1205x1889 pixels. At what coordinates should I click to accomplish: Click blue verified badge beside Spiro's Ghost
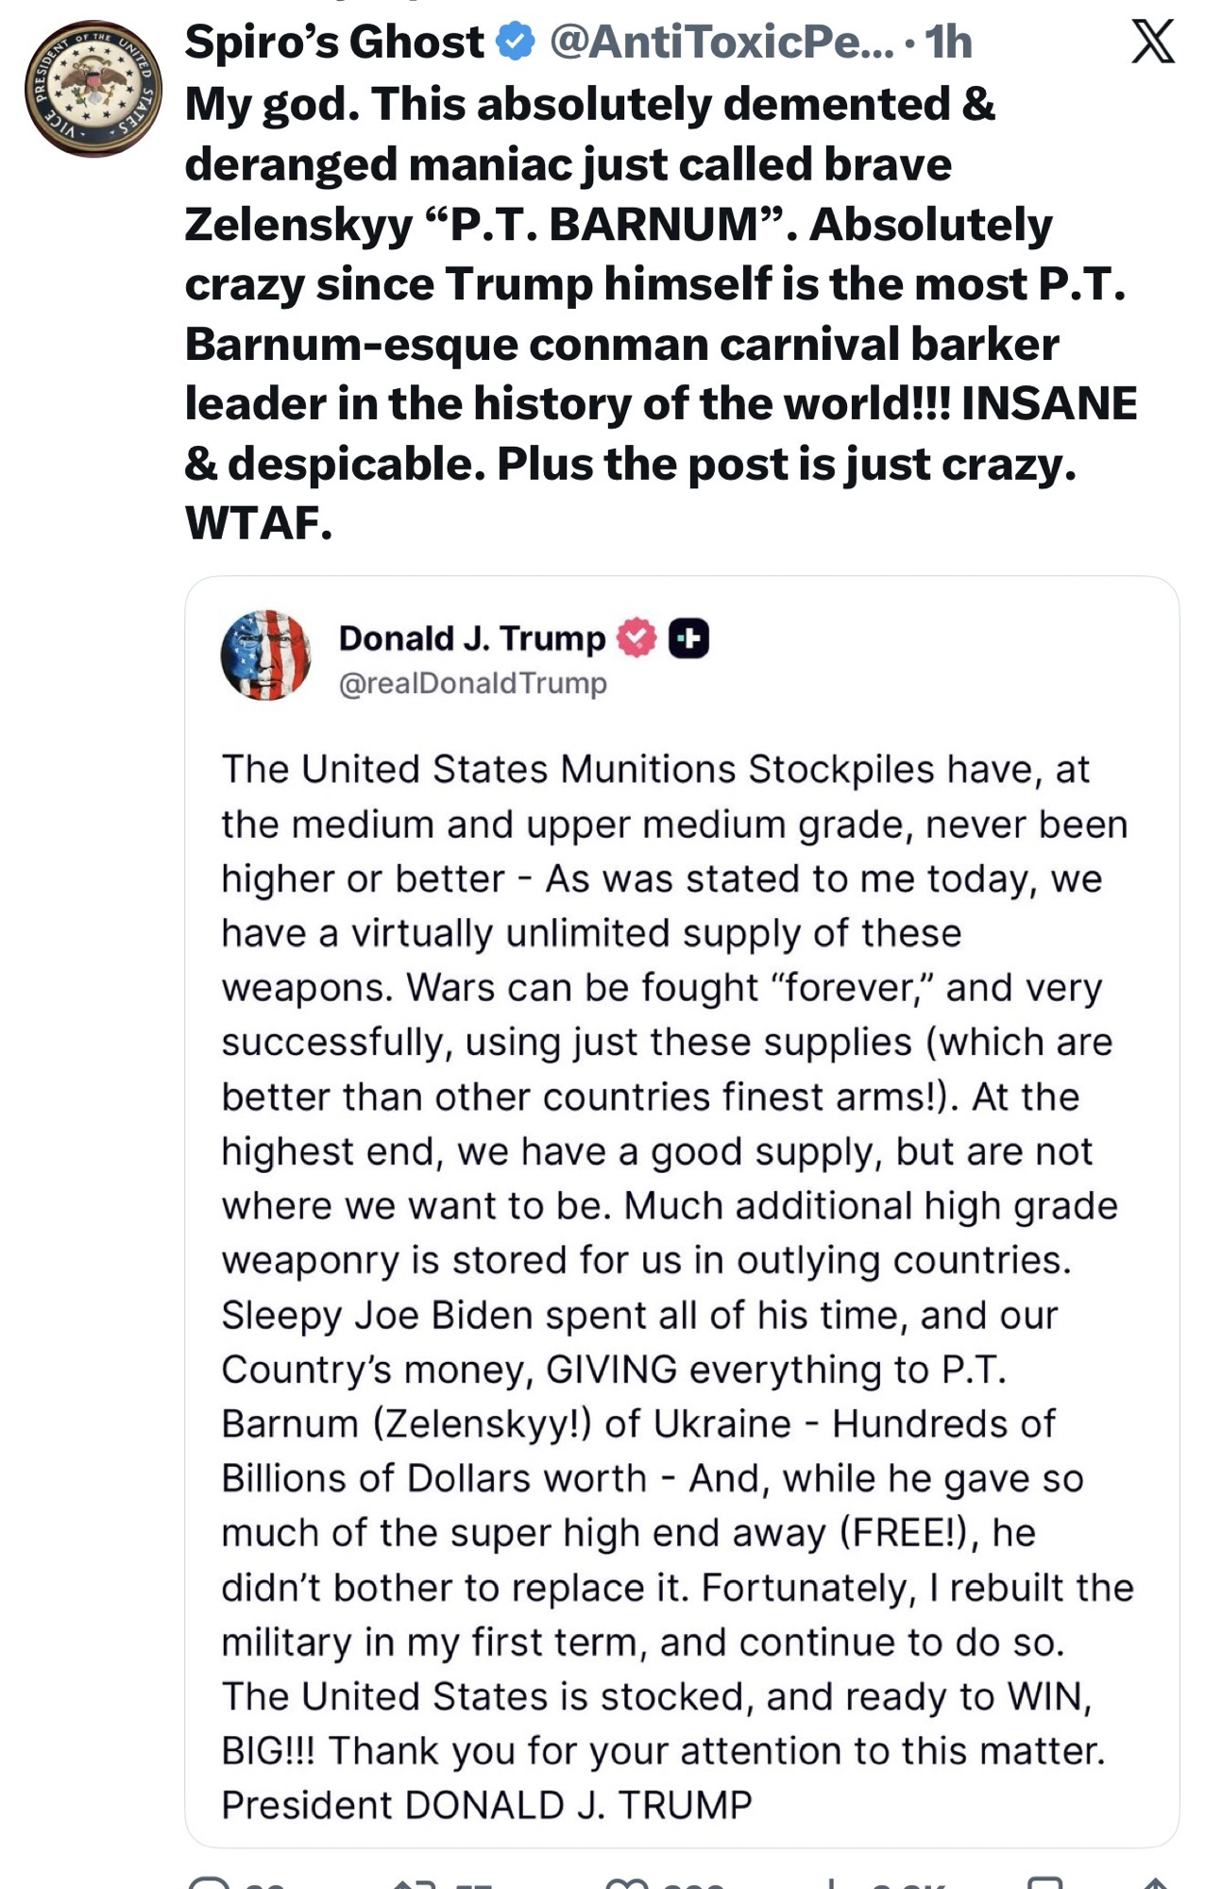pyautogui.click(x=515, y=43)
